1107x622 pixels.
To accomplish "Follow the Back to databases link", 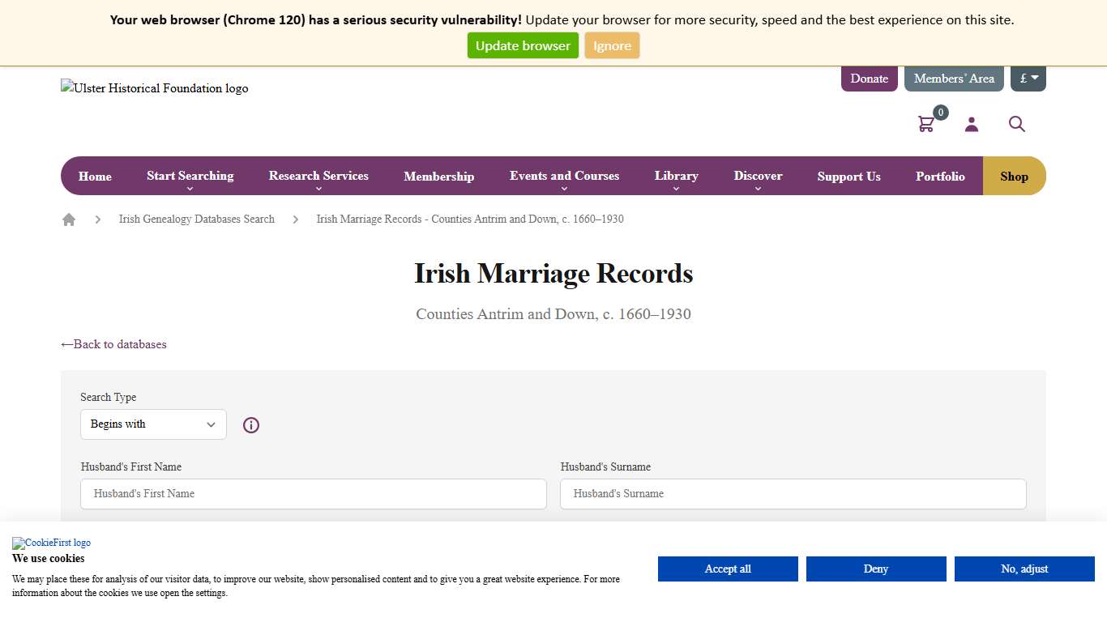I will pos(113,344).
